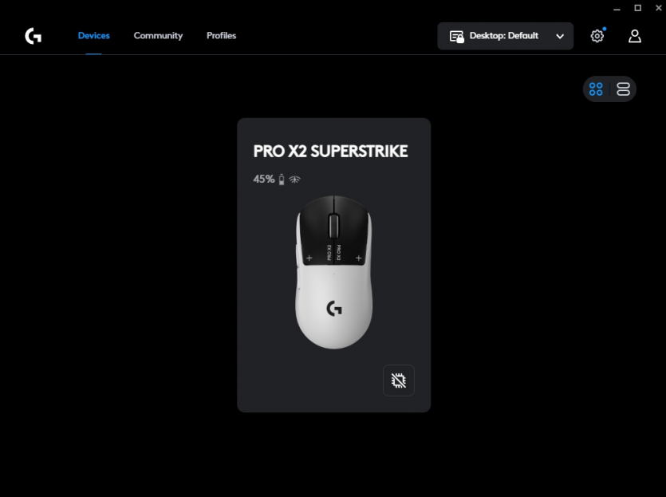Click the 45% battery level text

(x=264, y=179)
